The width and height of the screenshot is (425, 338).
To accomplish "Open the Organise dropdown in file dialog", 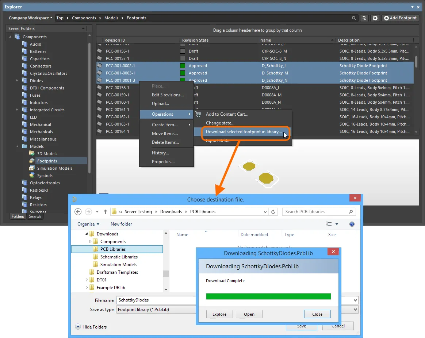I will point(88,224).
